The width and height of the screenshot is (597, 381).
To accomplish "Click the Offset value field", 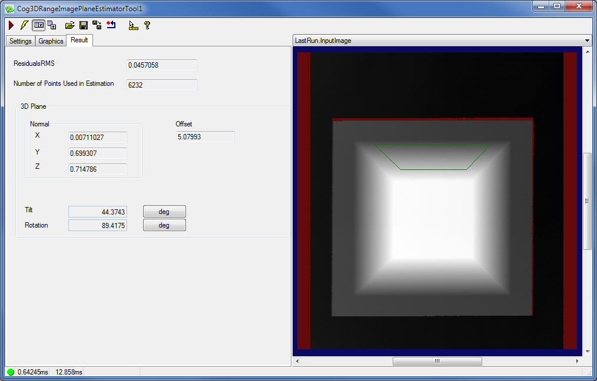I will tap(204, 136).
